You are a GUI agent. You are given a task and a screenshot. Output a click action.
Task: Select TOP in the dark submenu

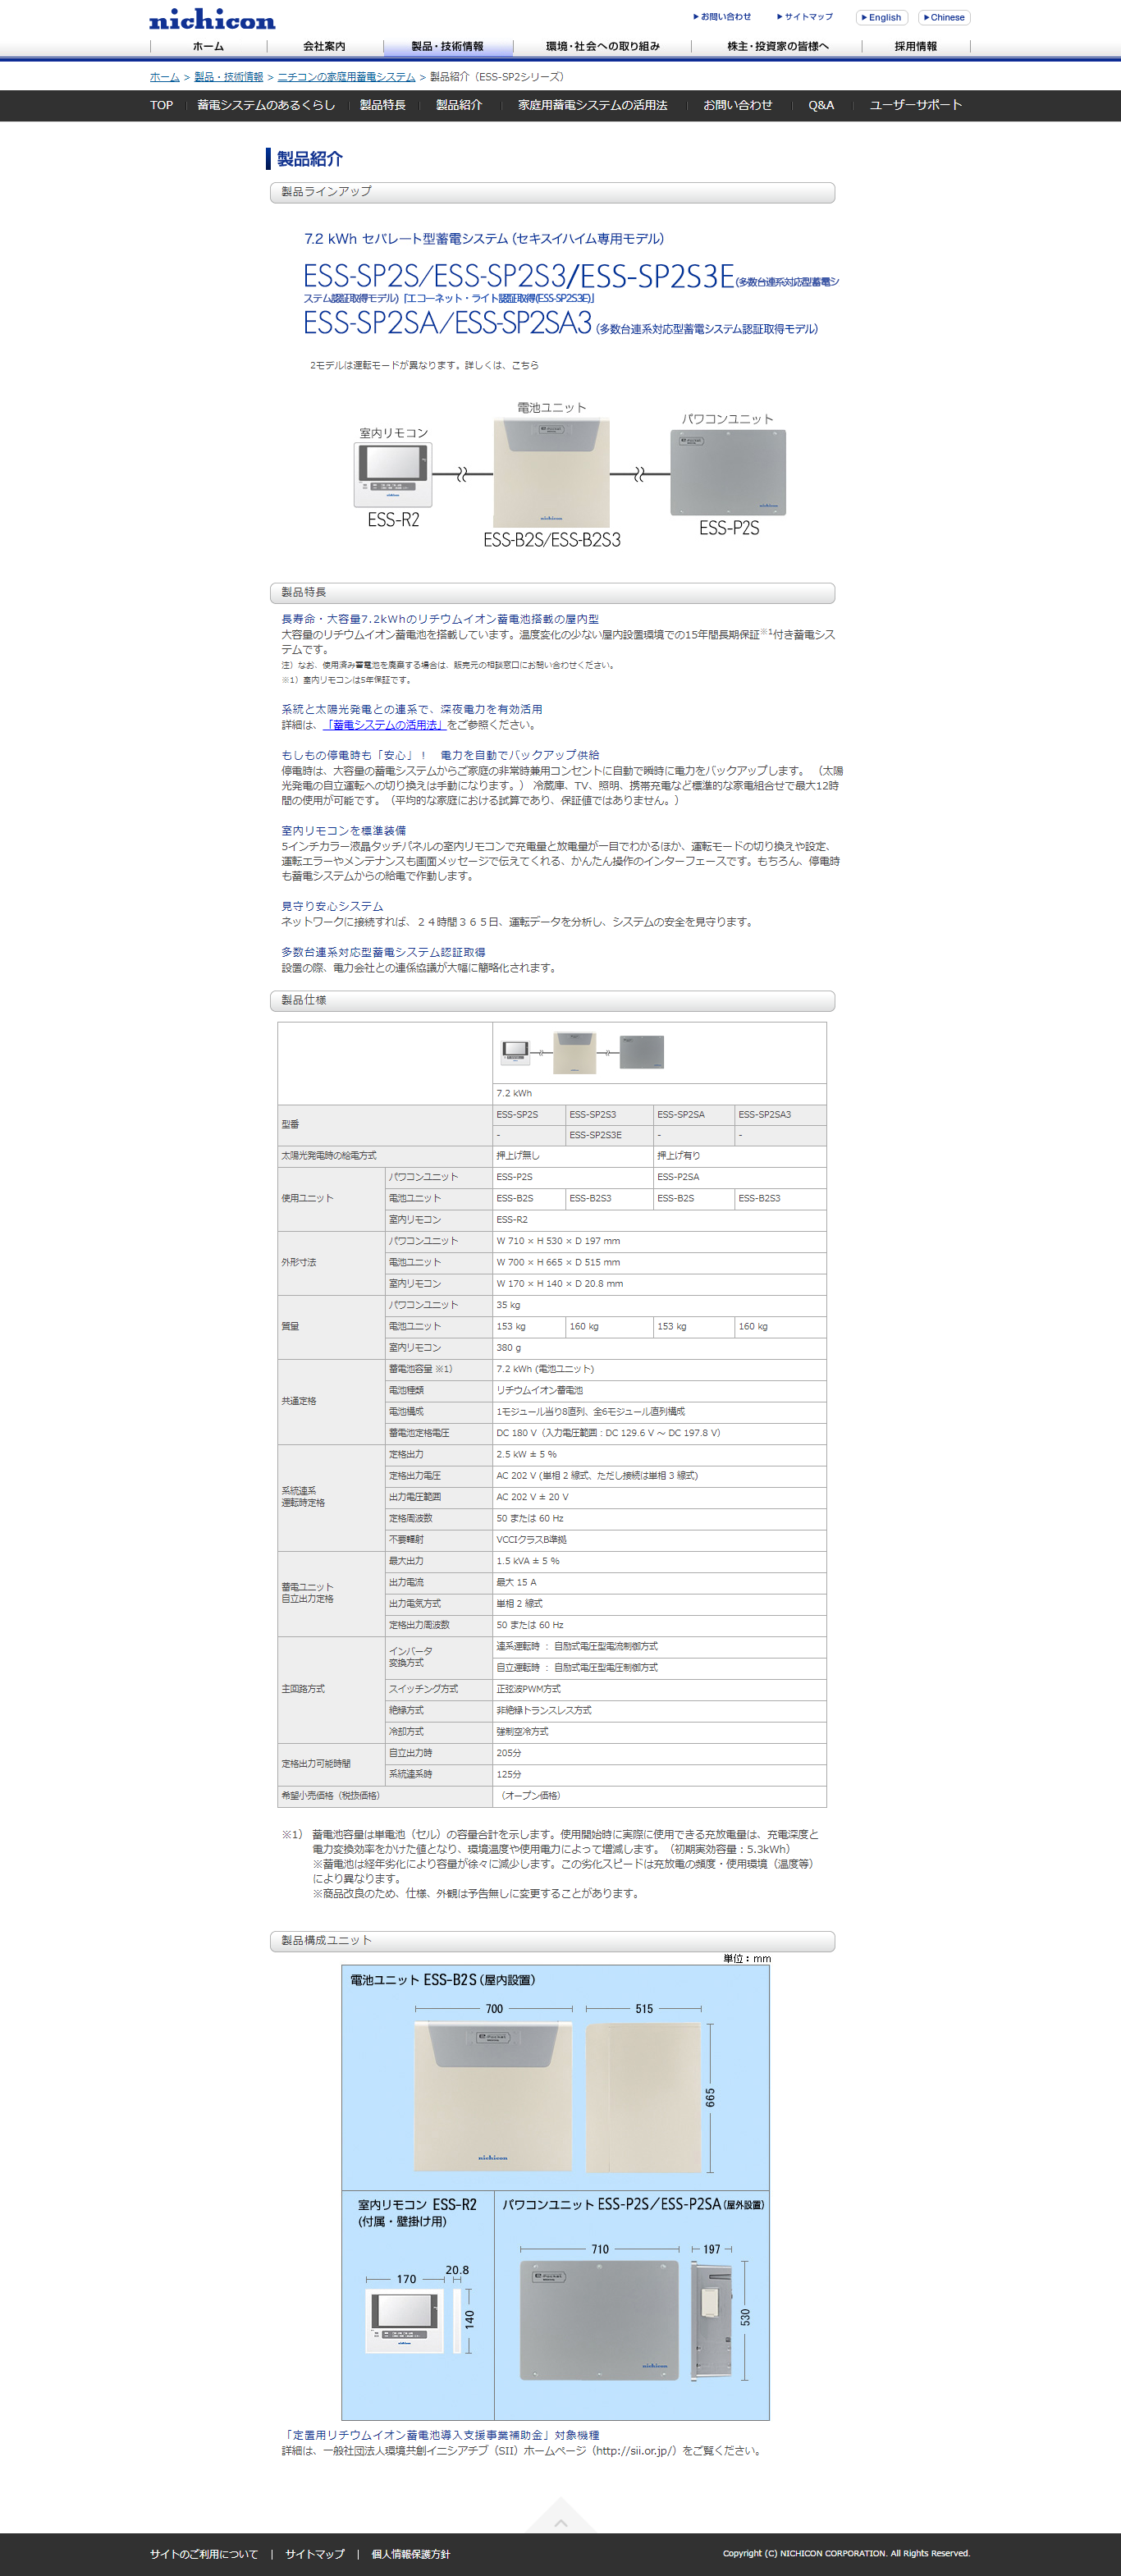(x=161, y=105)
